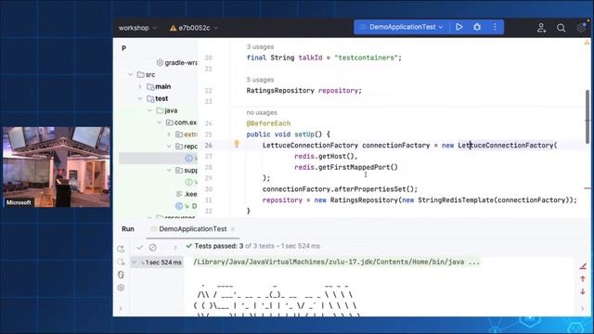Select the DemoApplicationTest run tab
Image resolution: width=594 pixels, height=334 pixels.
(x=193, y=229)
